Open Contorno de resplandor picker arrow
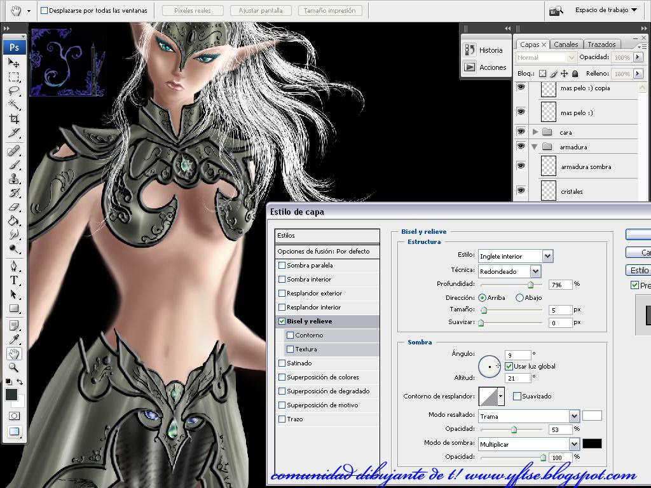 click(501, 396)
